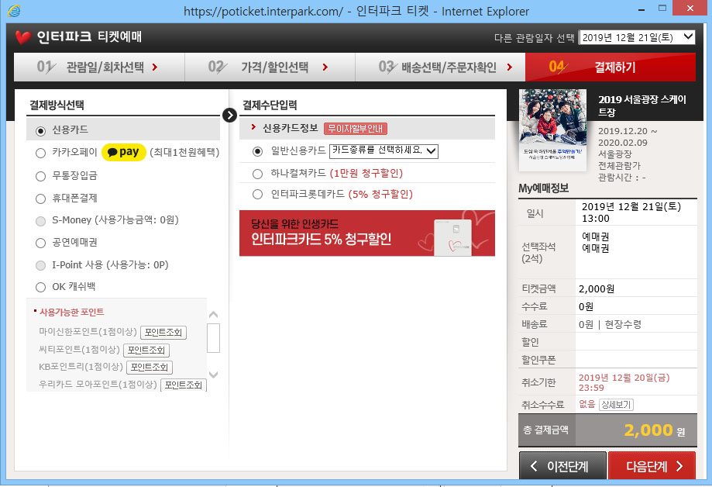Click step 04 결제하기 tab
Screen dimensions: 712x487
point(611,67)
